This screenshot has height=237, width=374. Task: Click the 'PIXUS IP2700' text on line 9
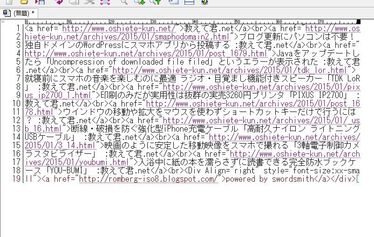point(318,95)
